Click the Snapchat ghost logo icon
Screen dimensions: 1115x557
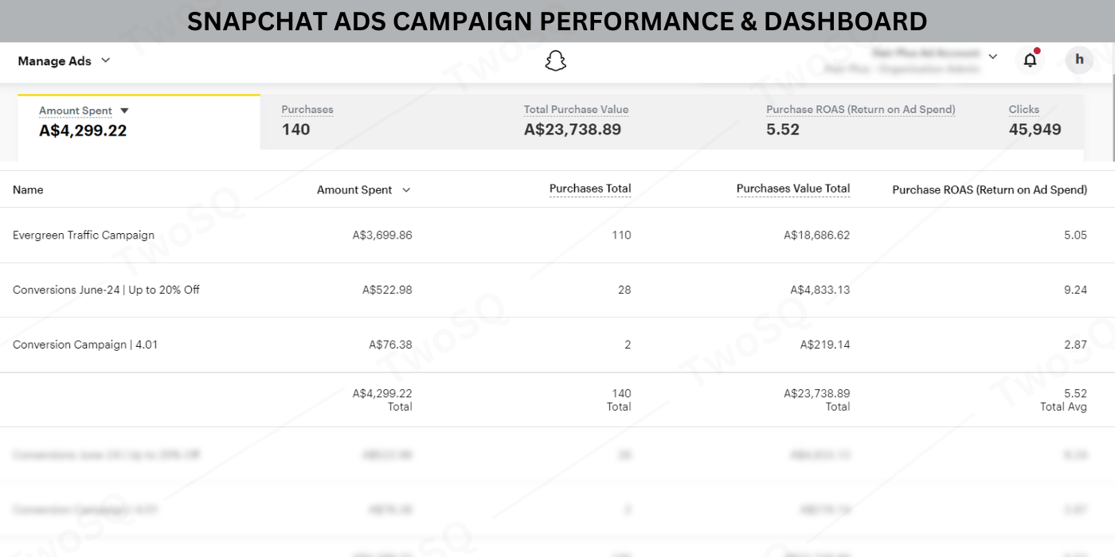click(555, 60)
